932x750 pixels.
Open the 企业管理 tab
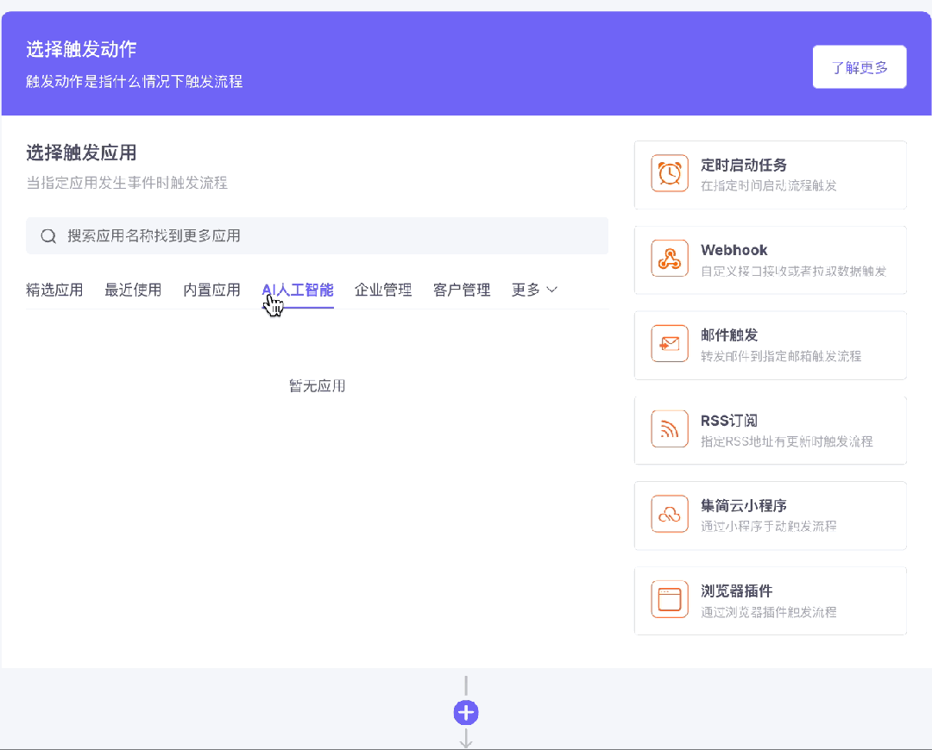point(383,290)
